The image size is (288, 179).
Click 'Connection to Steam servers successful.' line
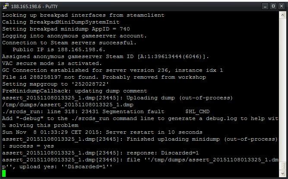(69, 43)
